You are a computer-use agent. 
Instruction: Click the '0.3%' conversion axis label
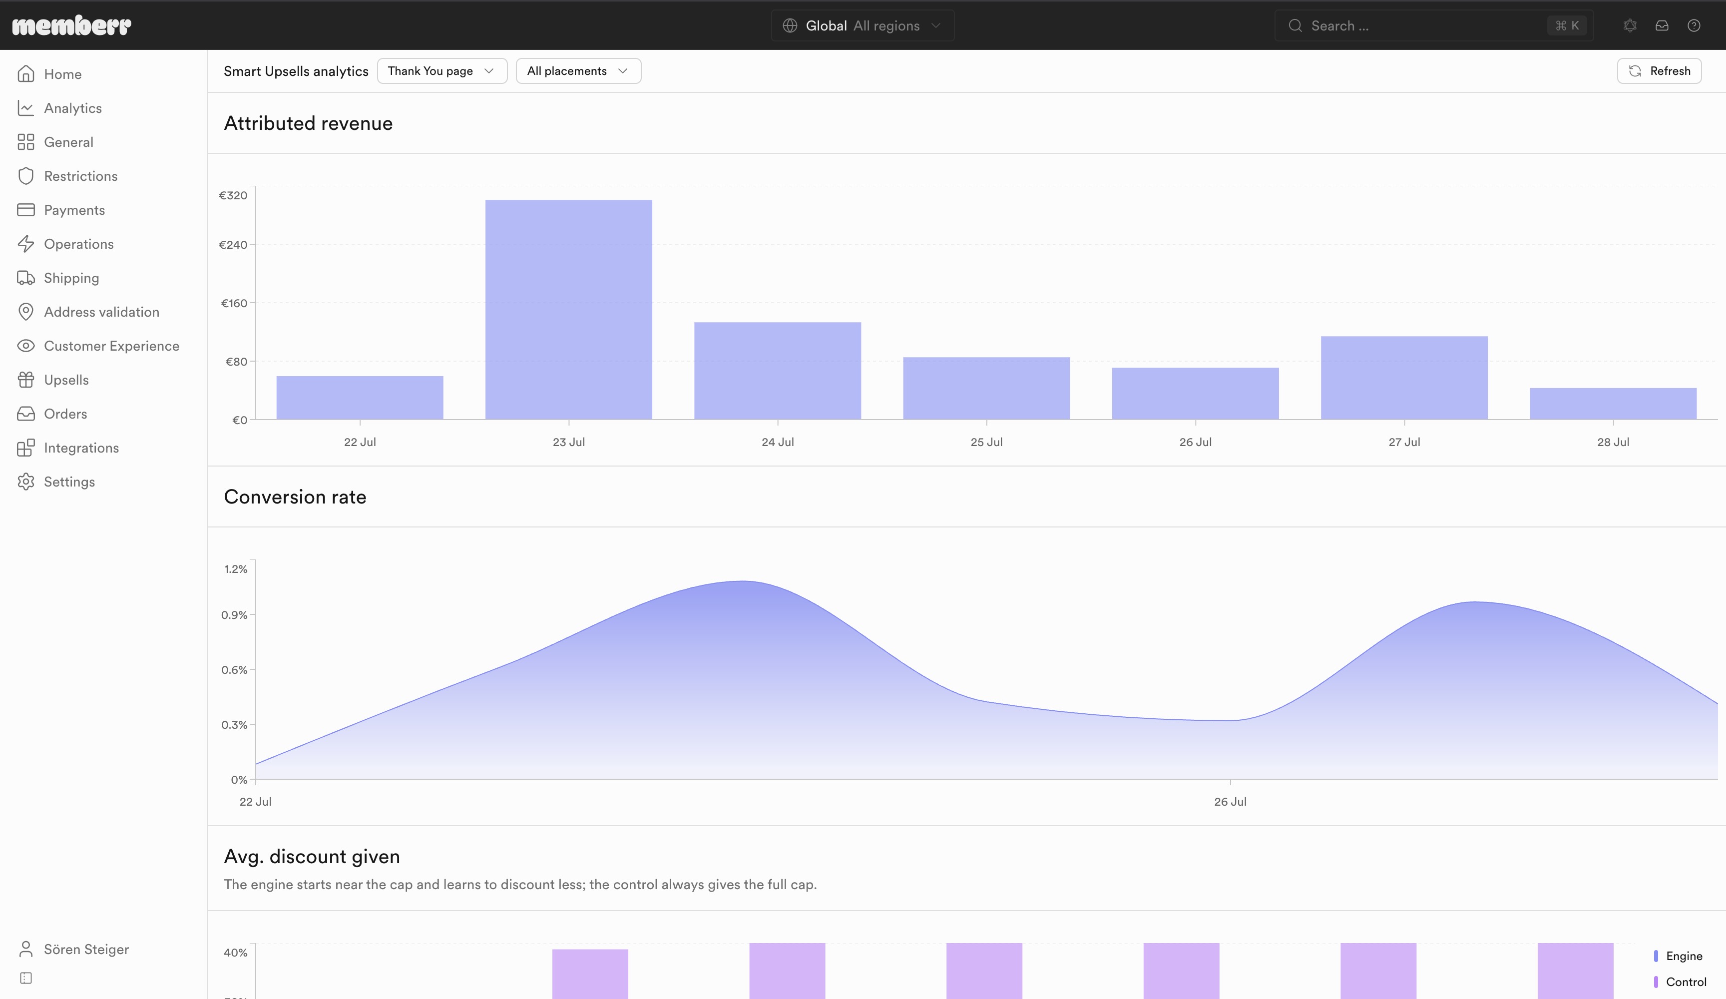point(234,725)
